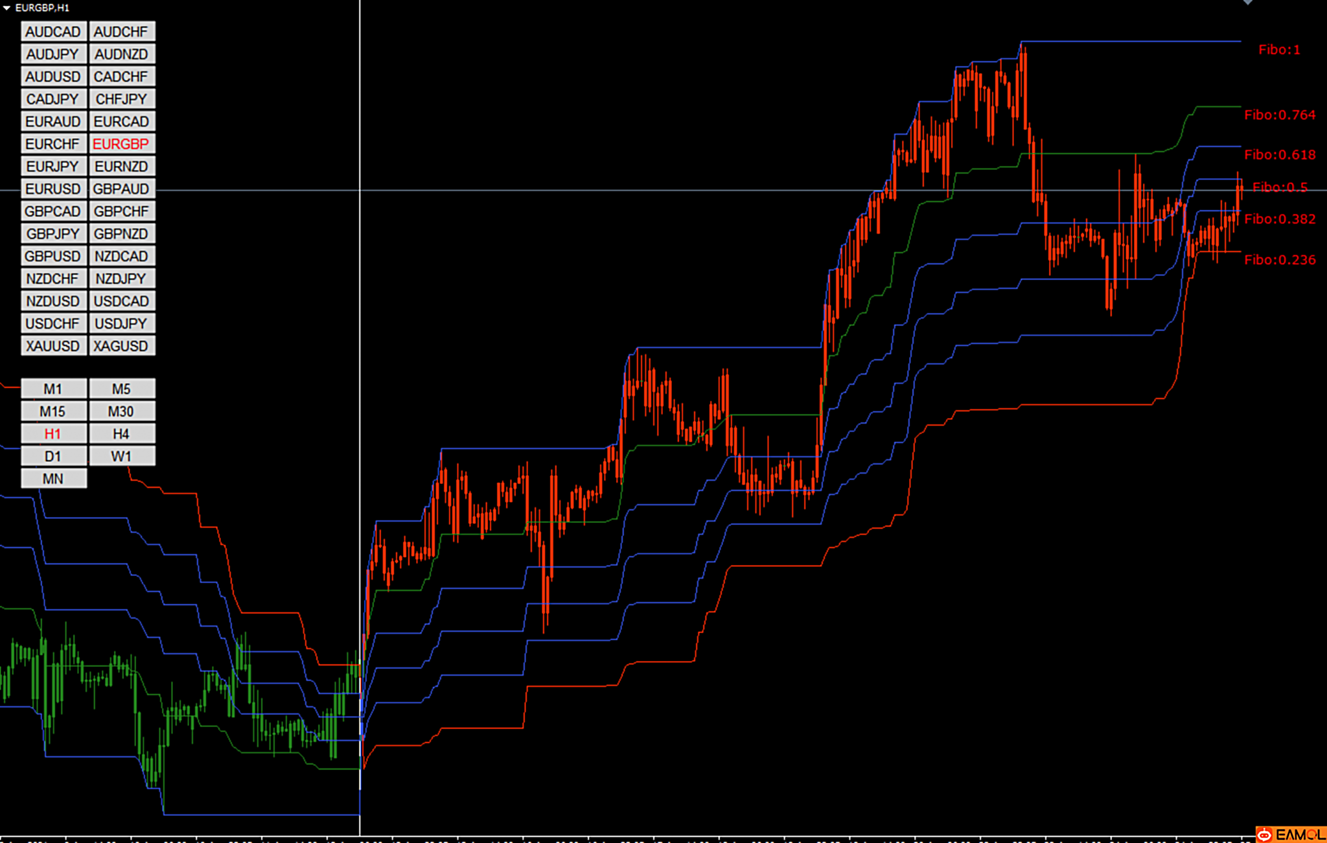This screenshot has height=843, width=1327.
Task: Select H1 timeframe button
Action: [53, 433]
